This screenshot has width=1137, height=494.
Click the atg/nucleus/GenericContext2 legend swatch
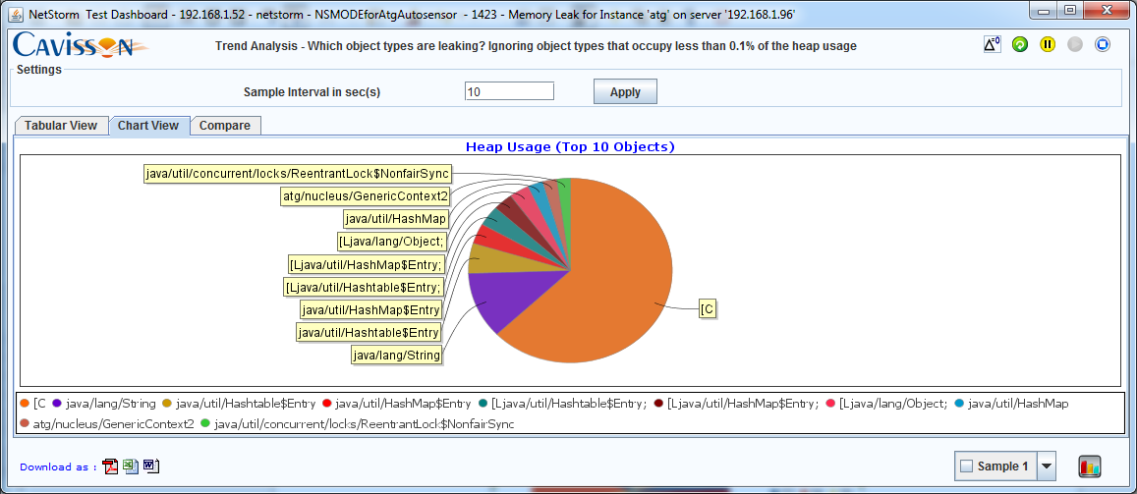point(25,423)
